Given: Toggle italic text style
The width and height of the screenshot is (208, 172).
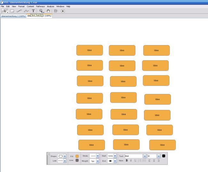Looking at the screenshot, I should pyautogui.click(x=131, y=160).
